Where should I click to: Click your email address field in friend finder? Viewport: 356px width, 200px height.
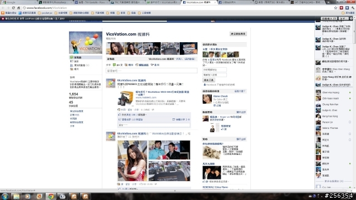pyautogui.click(x=215, y=70)
